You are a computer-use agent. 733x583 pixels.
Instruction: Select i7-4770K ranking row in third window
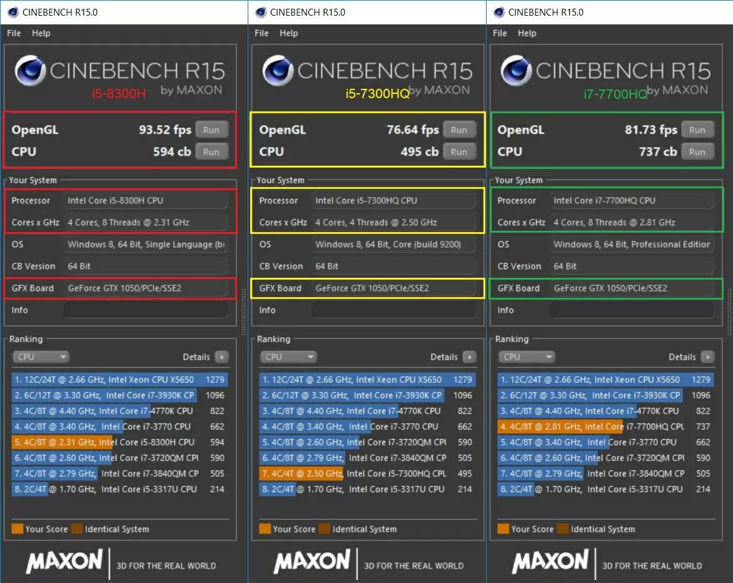[606, 411]
